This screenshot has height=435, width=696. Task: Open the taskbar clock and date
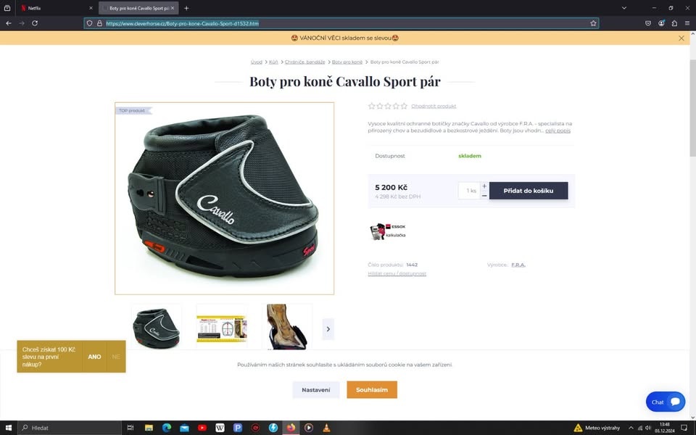click(x=665, y=428)
